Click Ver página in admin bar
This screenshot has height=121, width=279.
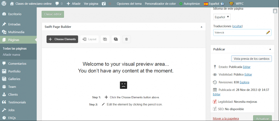coord(91,4)
